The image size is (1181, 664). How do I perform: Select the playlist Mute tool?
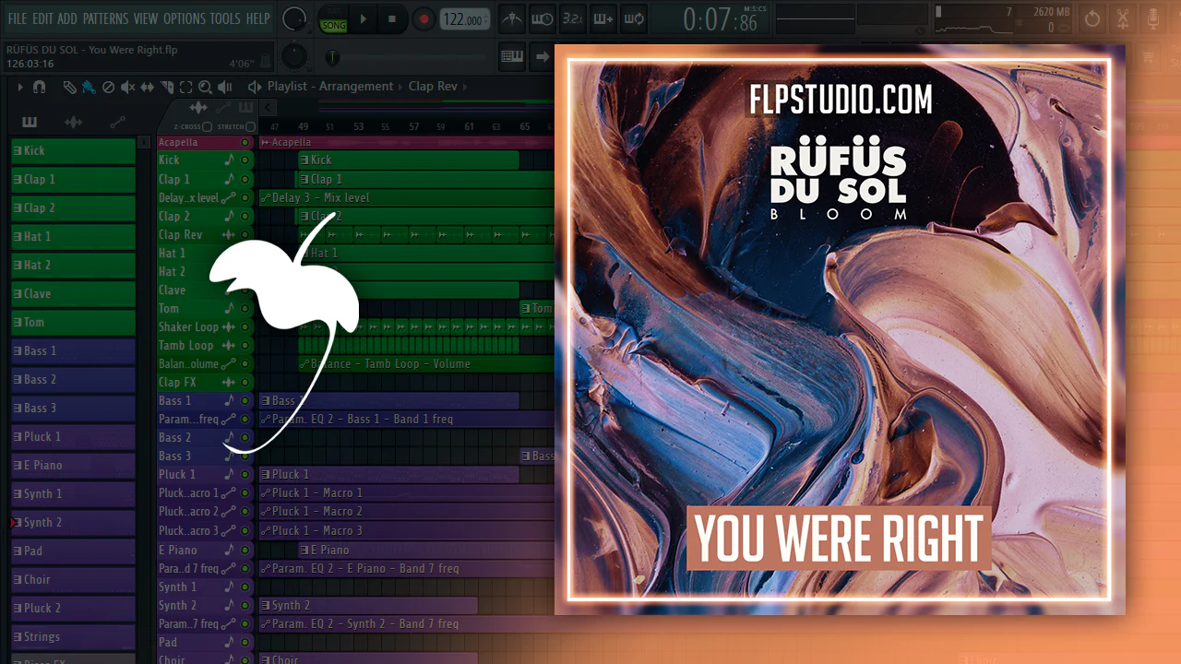(127, 87)
